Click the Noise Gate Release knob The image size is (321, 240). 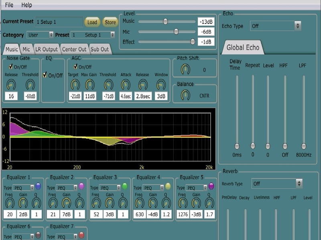click(11, 85)
